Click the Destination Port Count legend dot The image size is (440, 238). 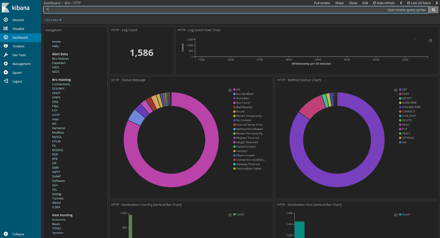coord(400,214)
